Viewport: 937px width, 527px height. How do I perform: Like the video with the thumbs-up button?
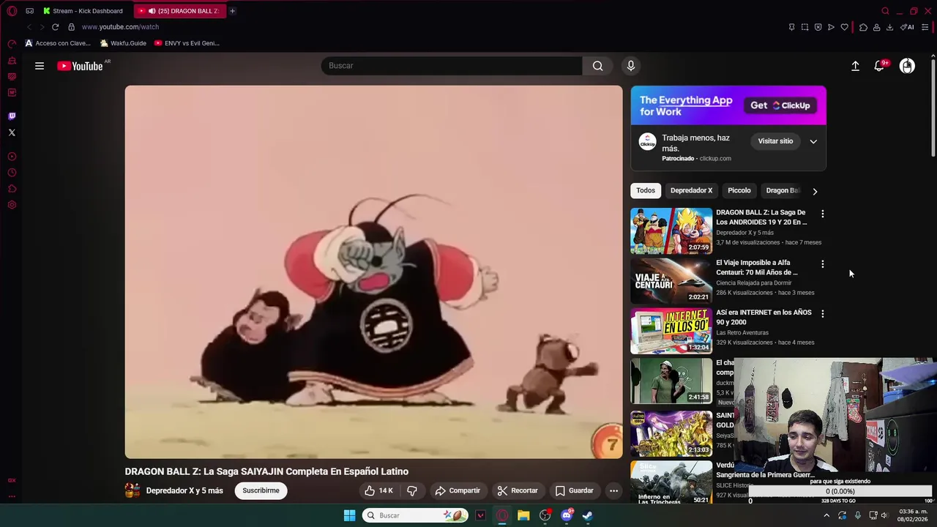point(379,490)
